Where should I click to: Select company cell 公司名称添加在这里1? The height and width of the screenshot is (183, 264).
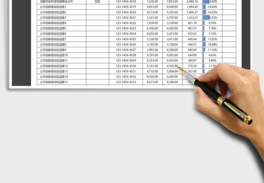(x=61, y=7)
